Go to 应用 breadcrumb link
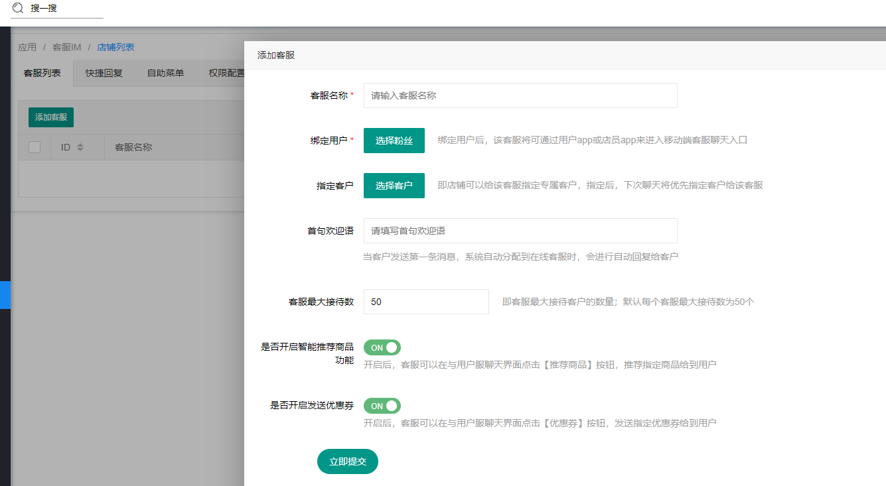The height and width of the screenshot is (486, 886). [x=27, y=47]
